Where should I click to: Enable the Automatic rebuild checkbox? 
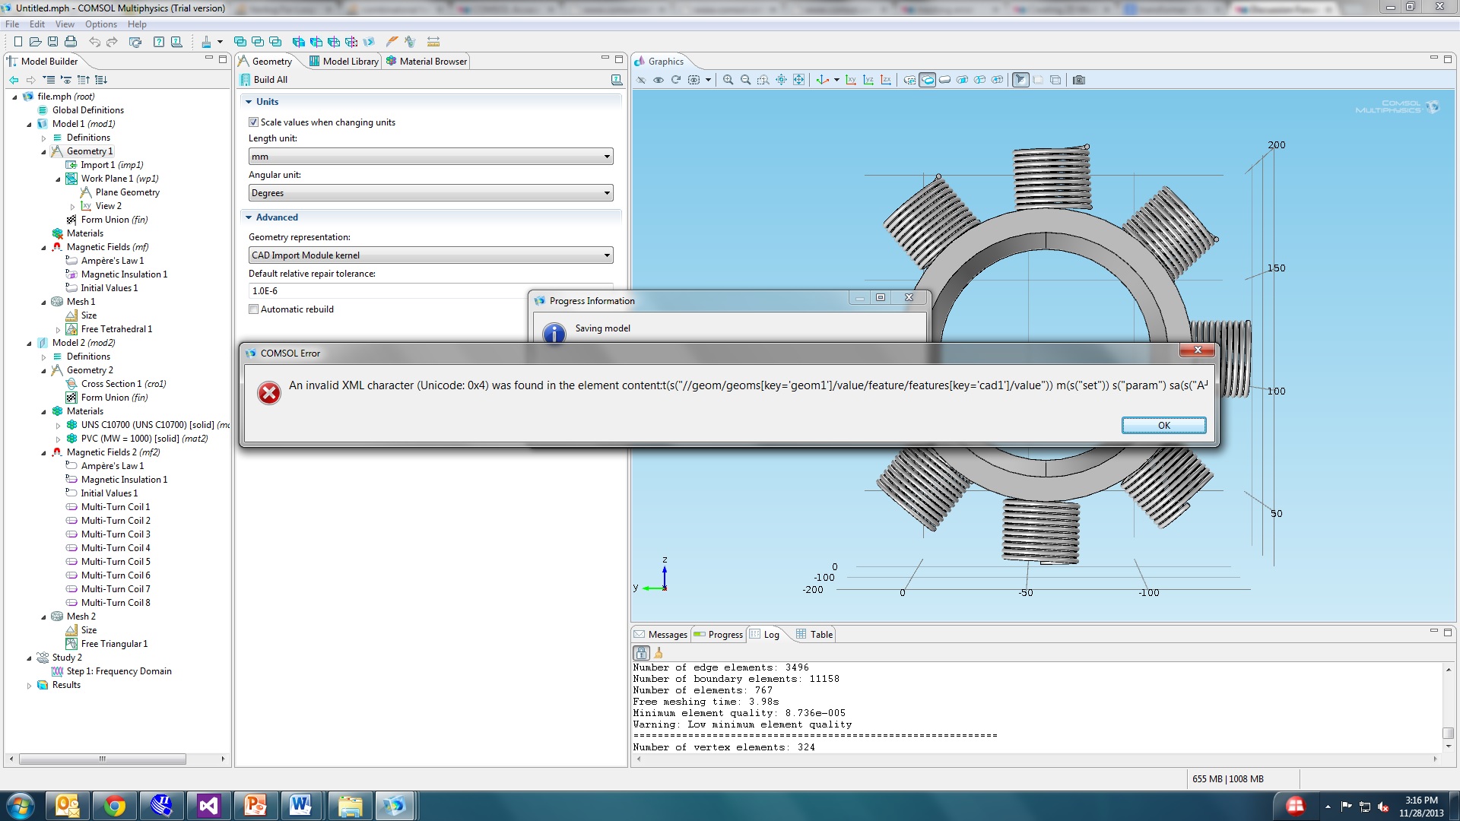254,309
